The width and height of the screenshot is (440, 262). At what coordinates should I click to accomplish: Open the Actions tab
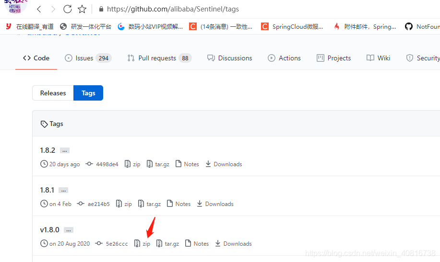click(x=284, y=58)
